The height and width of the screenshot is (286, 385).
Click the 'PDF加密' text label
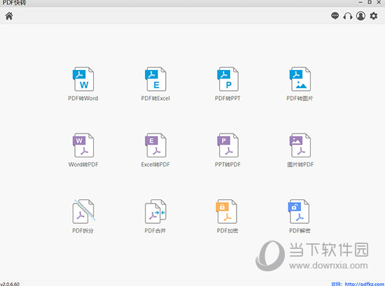[227, 231]
